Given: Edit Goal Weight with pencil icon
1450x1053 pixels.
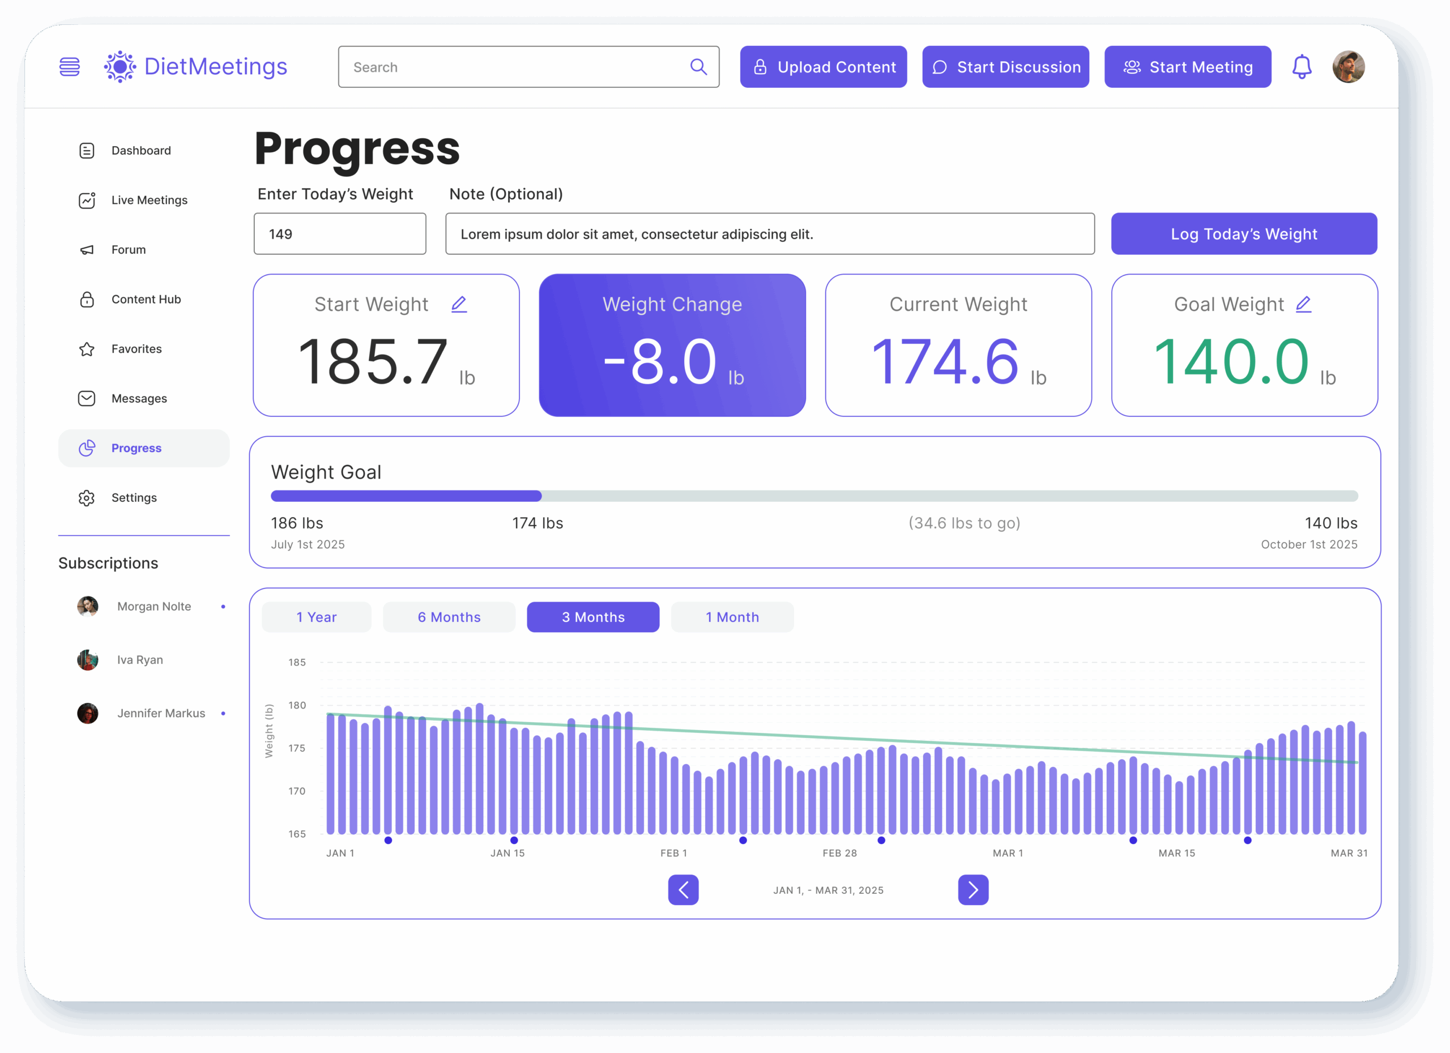Looking at the screenshot, I should [x=1303, y=304].
